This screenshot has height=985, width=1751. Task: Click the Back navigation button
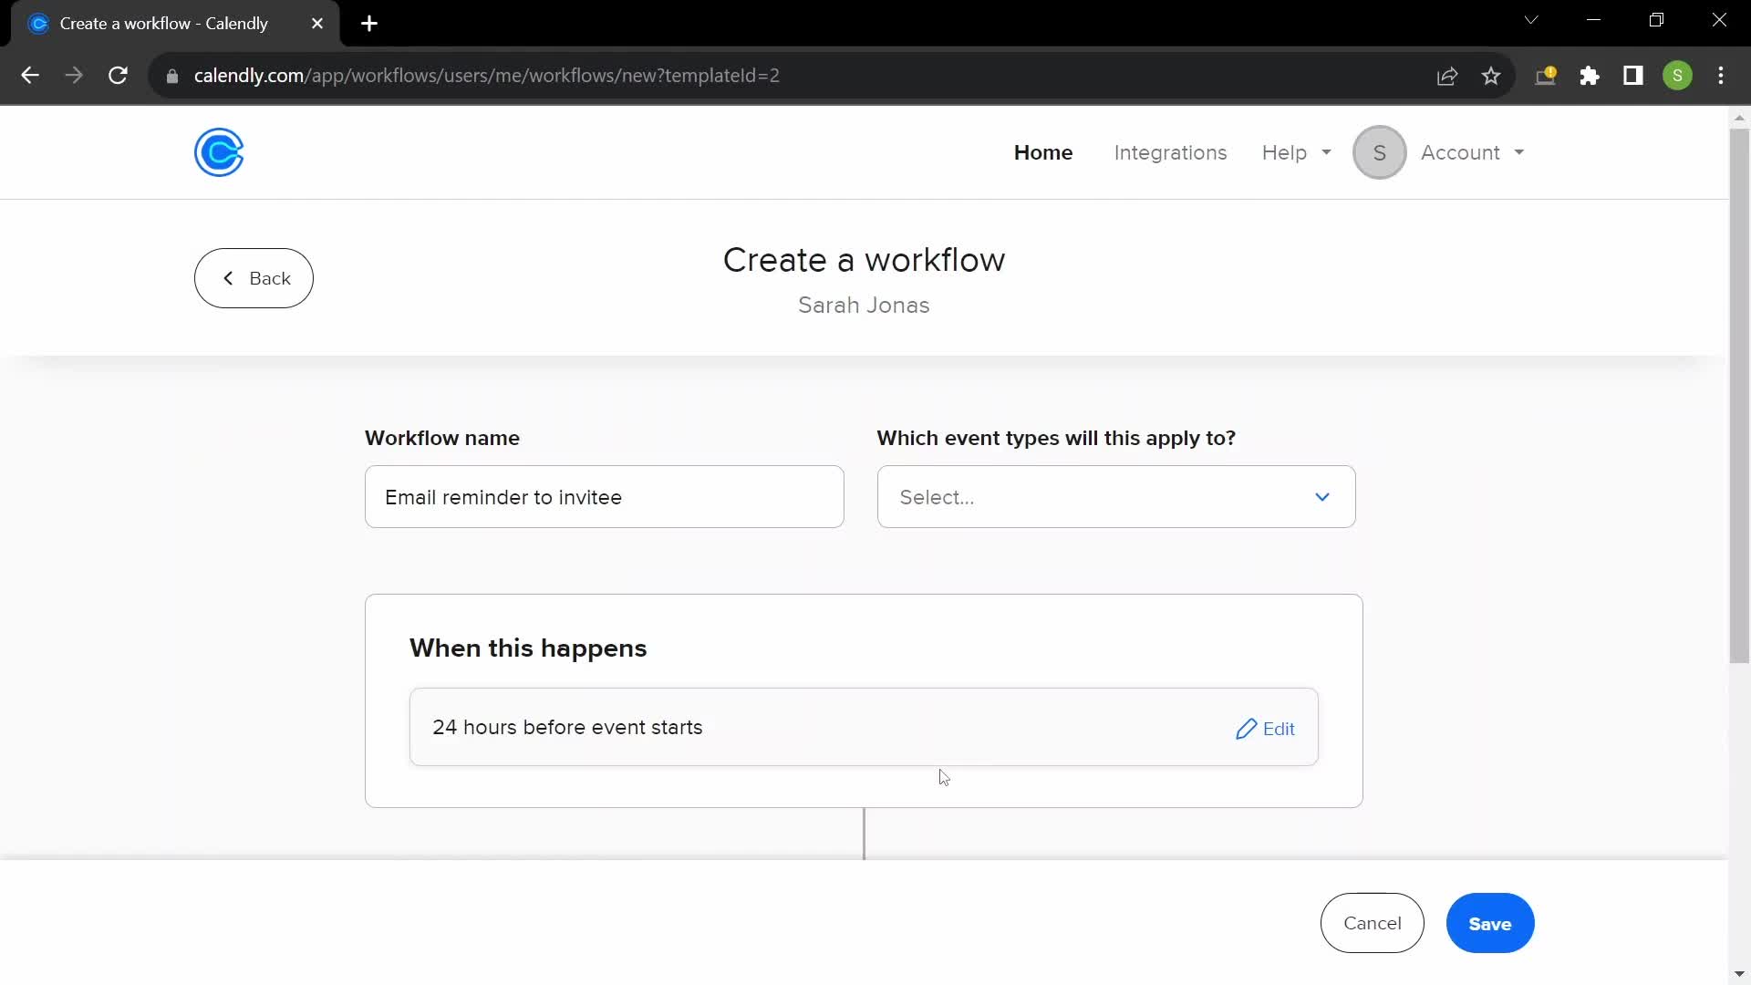point(254,278)
